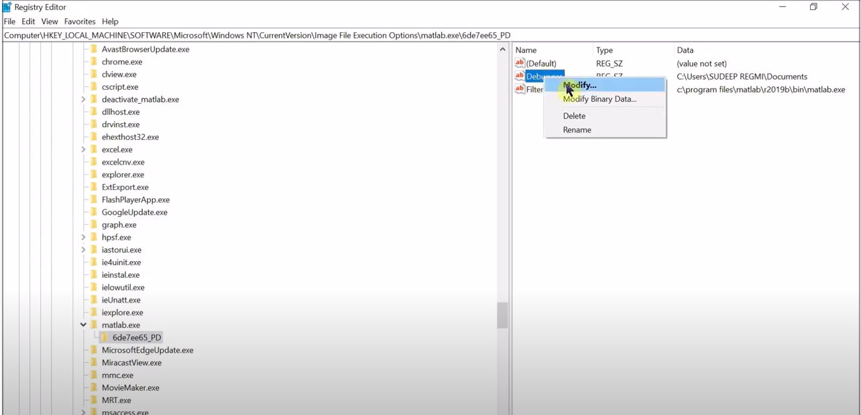Open the Edit menu

point(28,21)
